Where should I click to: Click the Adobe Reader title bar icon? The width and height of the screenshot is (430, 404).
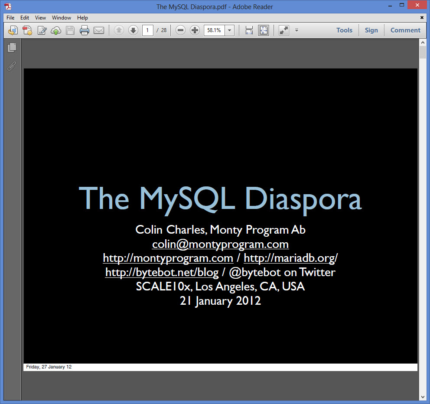[x=8, y=7]
